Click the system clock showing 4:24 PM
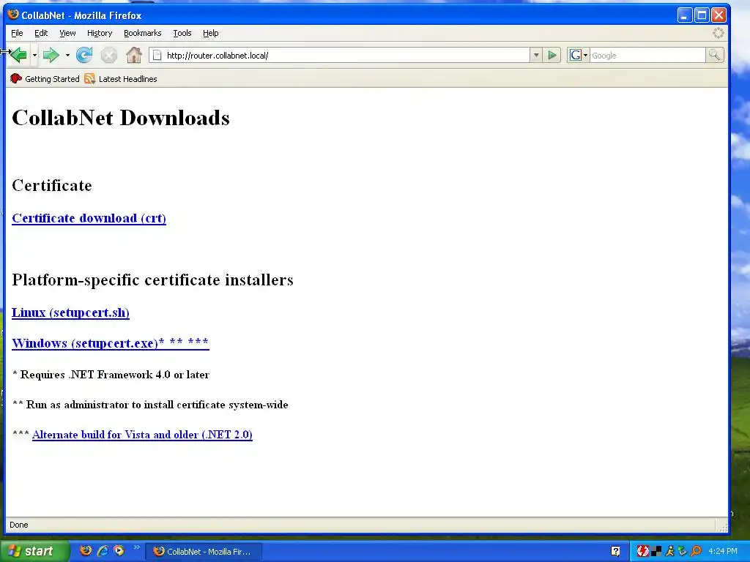Image resolution: width=750 pixels, height=562 pixels. tap(723, 552)
